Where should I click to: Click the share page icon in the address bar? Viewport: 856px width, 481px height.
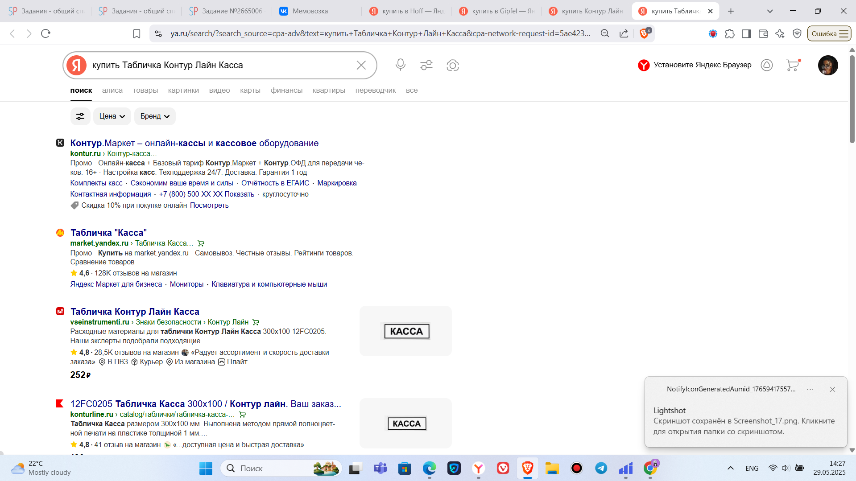pyautogui.click(x=624, y=33)
